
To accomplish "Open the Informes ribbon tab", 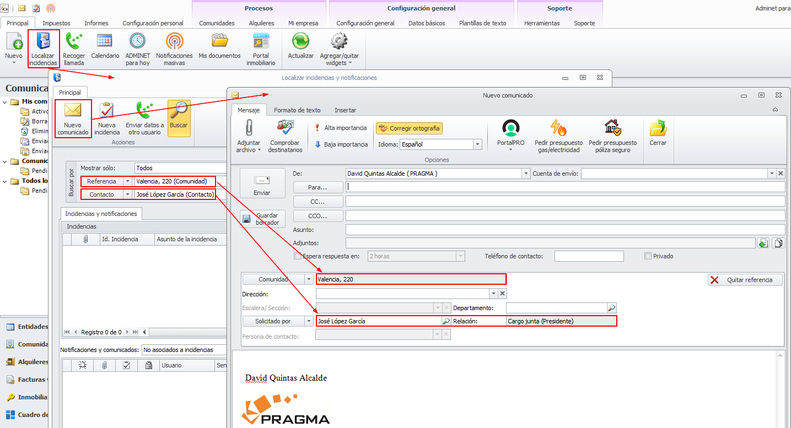I will [x=96, y=23].
